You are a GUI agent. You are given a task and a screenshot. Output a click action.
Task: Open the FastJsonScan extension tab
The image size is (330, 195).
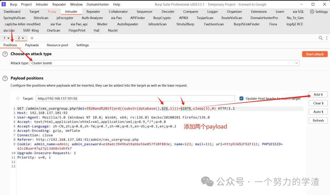tap(214, 24)
